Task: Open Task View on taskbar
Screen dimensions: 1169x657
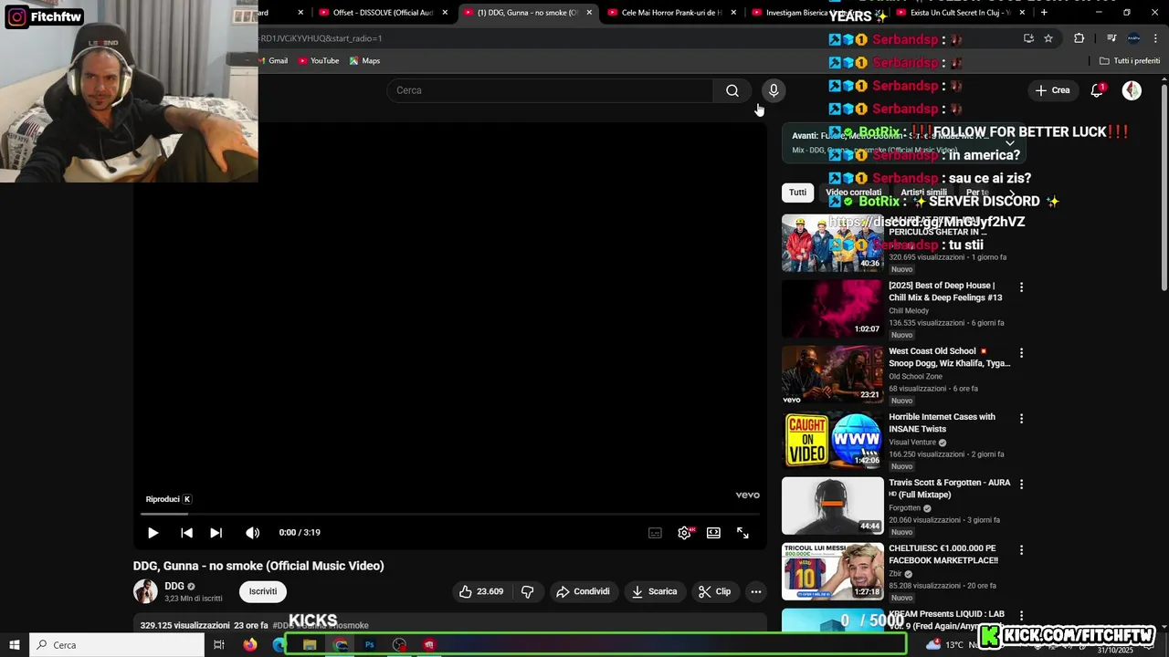Action: point(219,645)
